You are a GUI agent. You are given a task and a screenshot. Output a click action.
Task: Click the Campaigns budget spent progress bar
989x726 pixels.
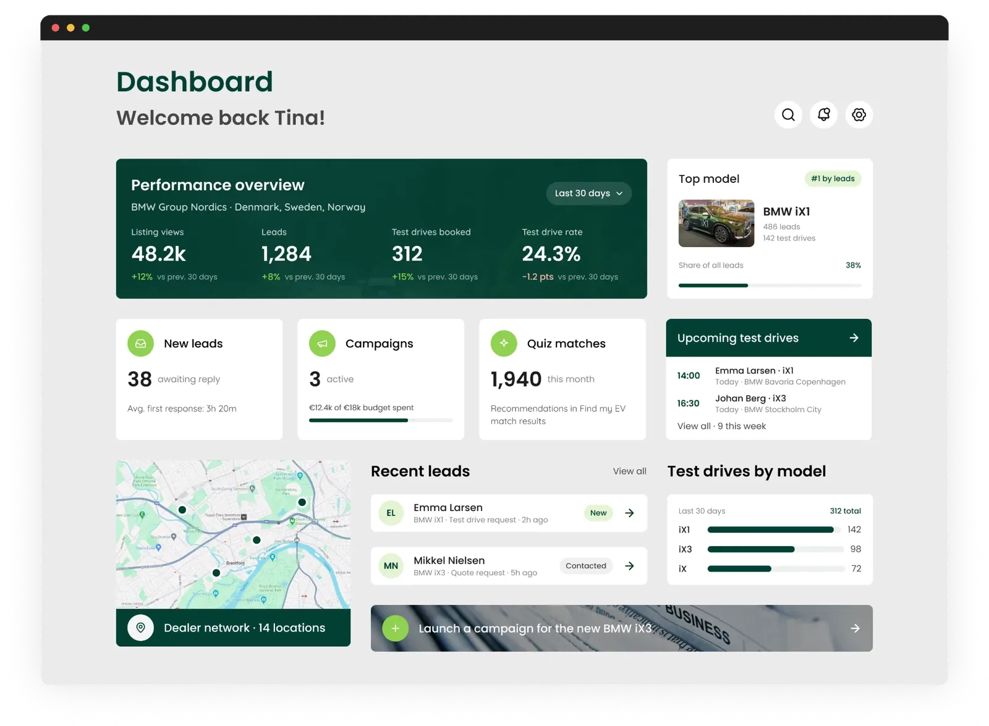point(381,421)
